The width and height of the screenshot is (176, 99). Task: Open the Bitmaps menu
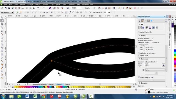[x=45, y=5]
